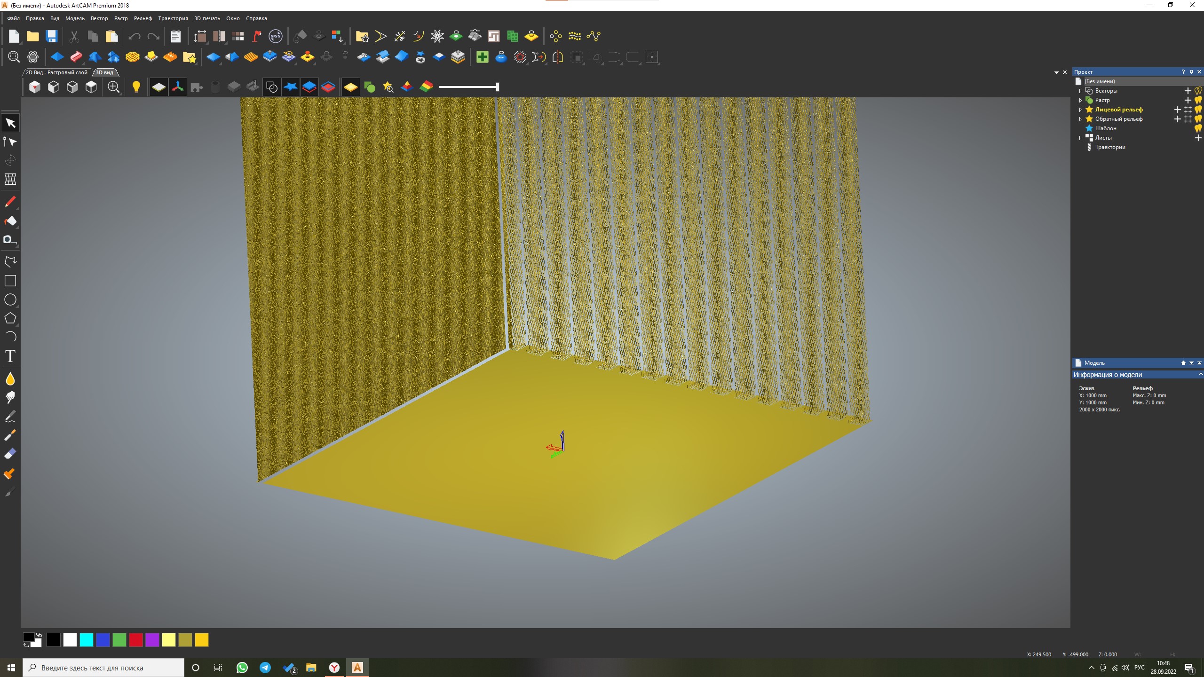
Task: Expand the Векторы tree node
Action: (x=1080, y=91)
